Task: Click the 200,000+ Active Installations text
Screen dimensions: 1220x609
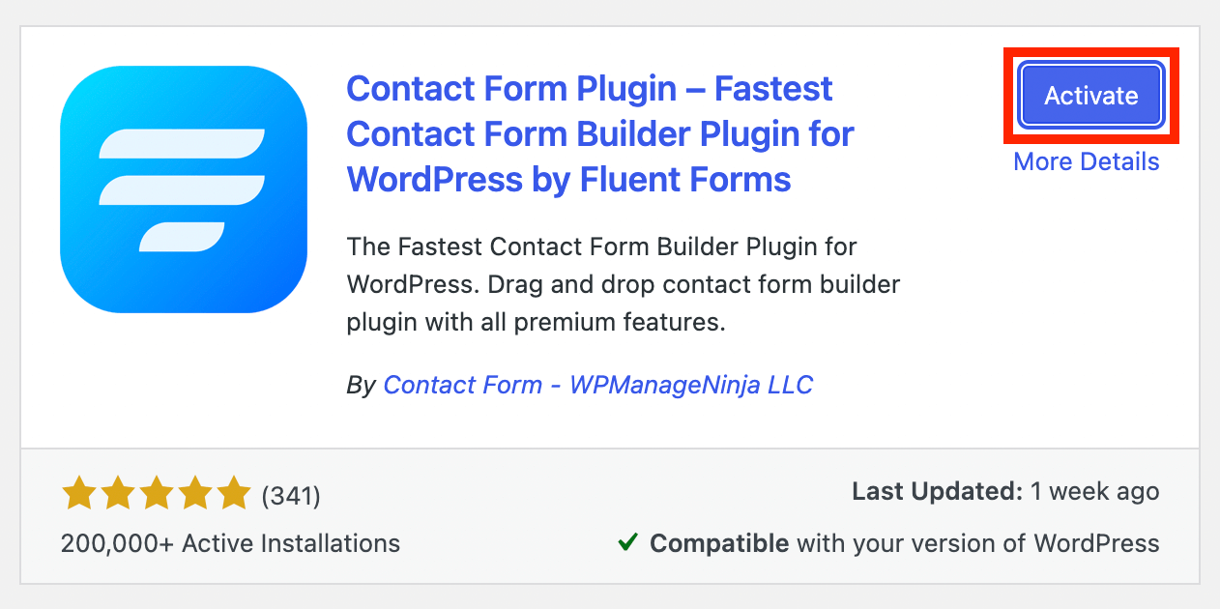Action: coord(229,543)
